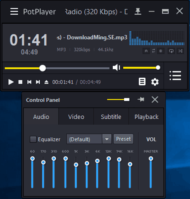Close the PotPlayer window
190x199 pixels.
click(x=179, y=11)
